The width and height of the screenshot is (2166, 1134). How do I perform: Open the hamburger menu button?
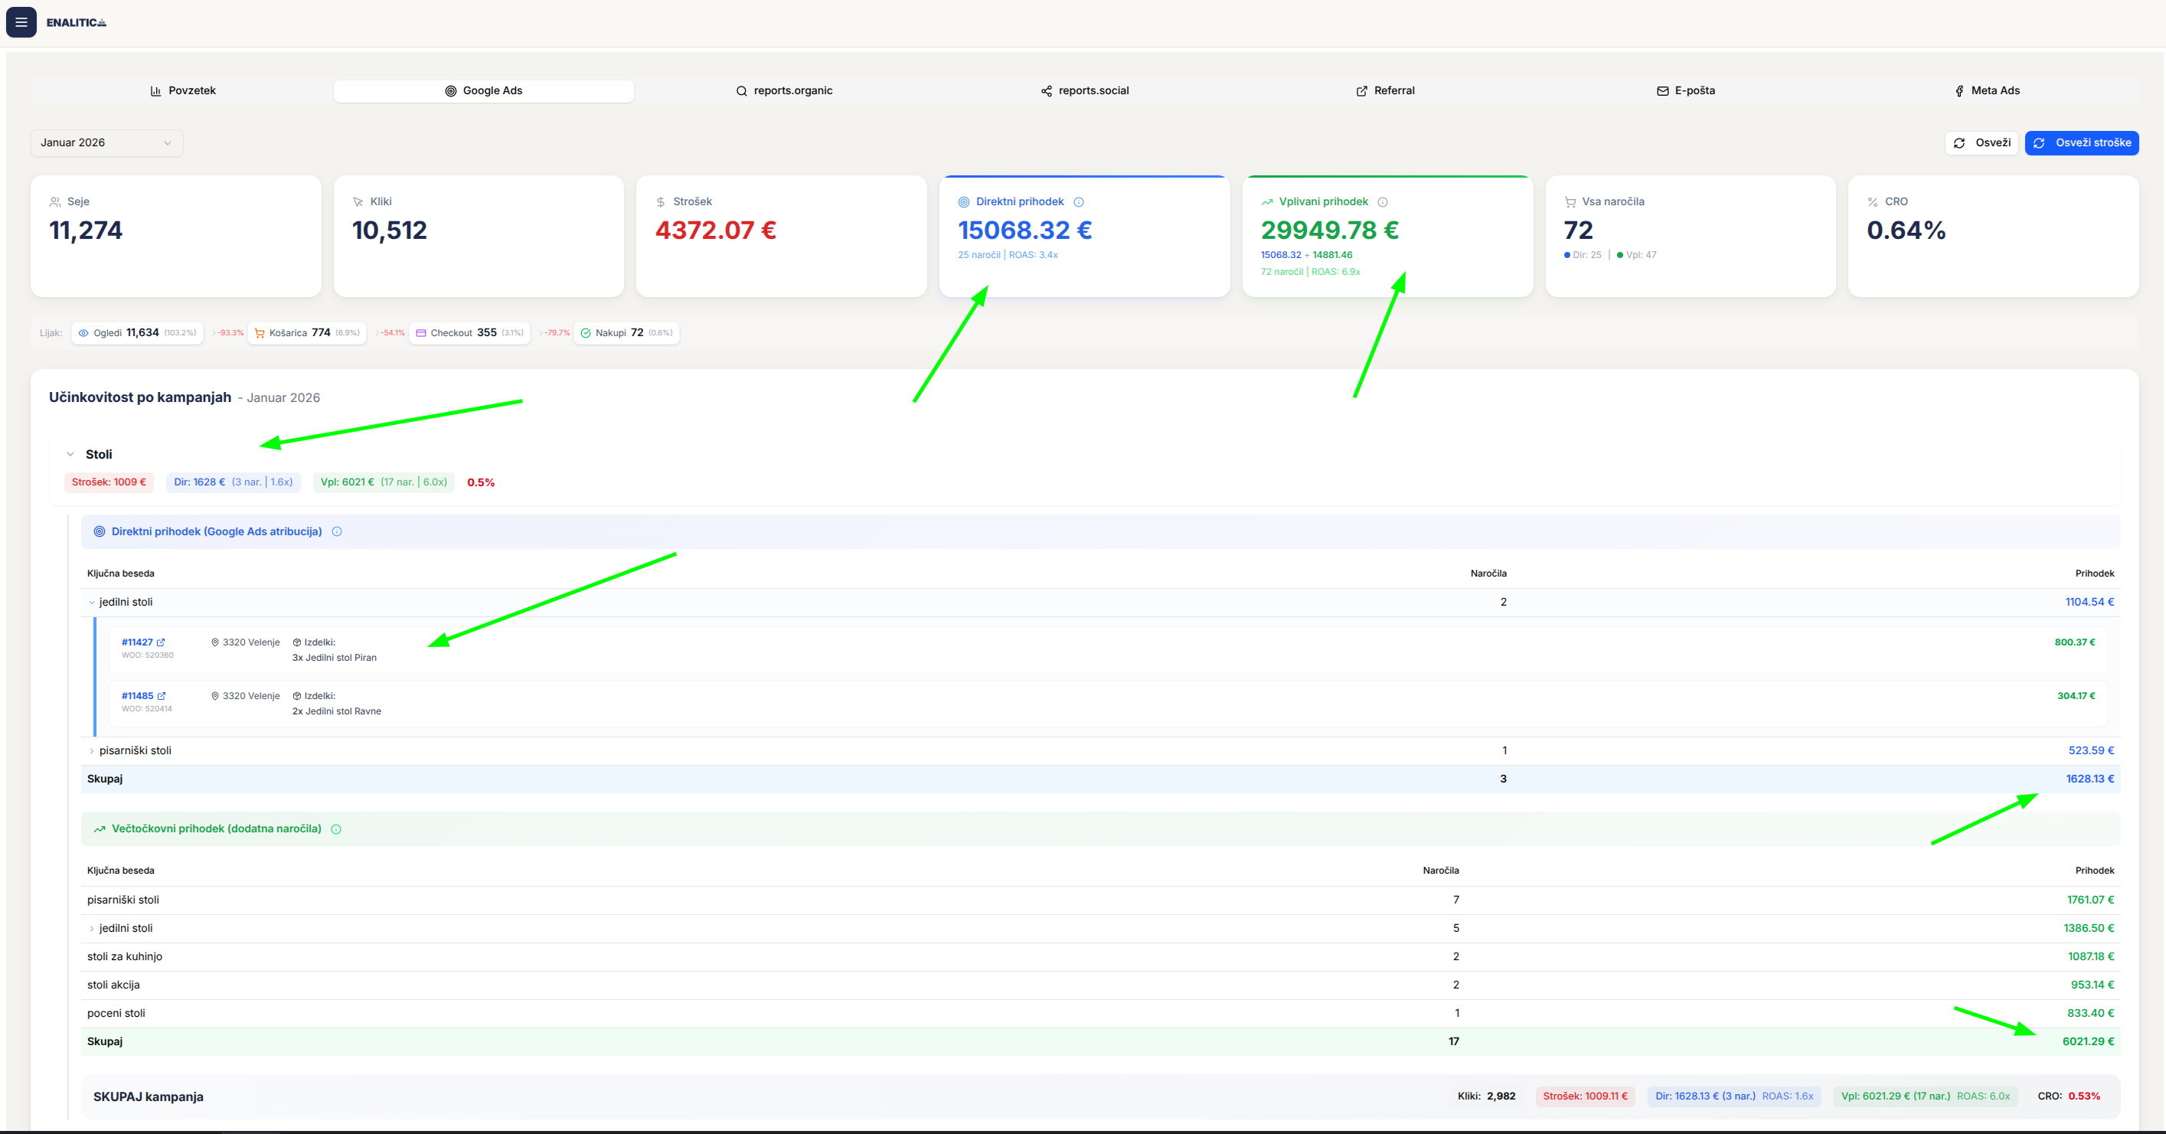click(x=21, y=22)
